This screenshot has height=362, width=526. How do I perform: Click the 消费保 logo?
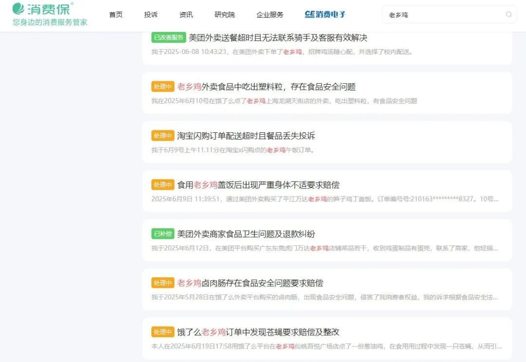tap(42, 9)
